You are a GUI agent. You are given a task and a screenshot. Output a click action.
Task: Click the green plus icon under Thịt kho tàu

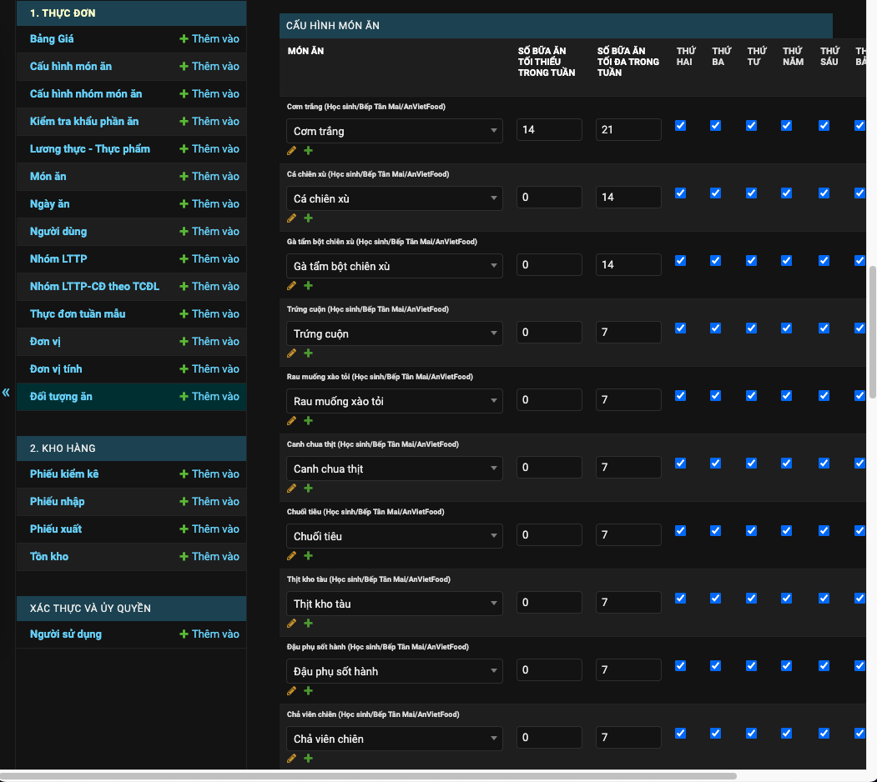click(308, 623)
